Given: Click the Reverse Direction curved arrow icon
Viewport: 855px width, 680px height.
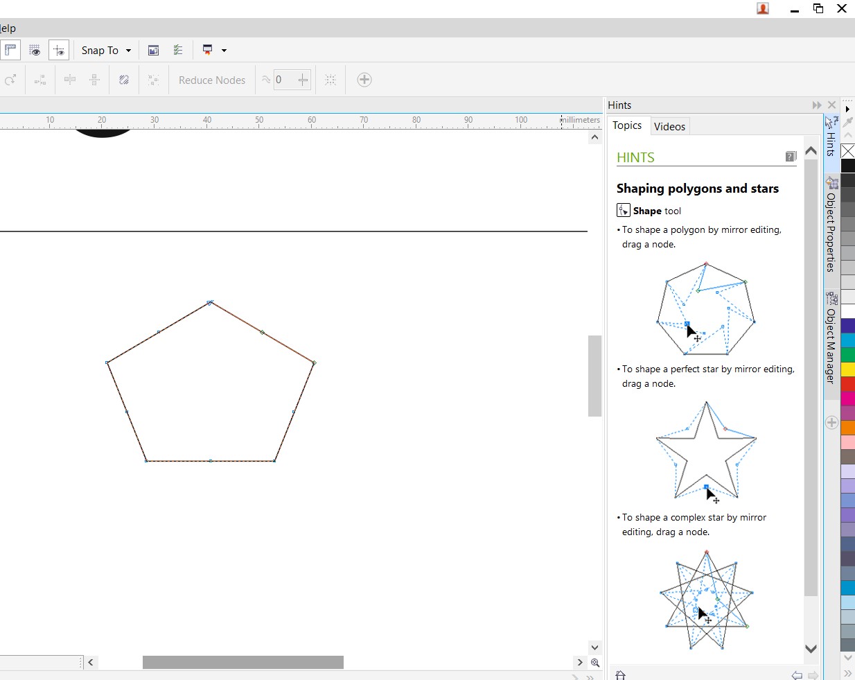Looking at the screenshot, I should 10,80.
